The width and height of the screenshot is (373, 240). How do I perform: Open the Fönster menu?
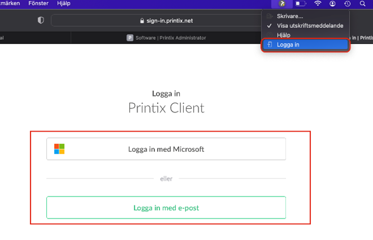click(x=38, y=3)
